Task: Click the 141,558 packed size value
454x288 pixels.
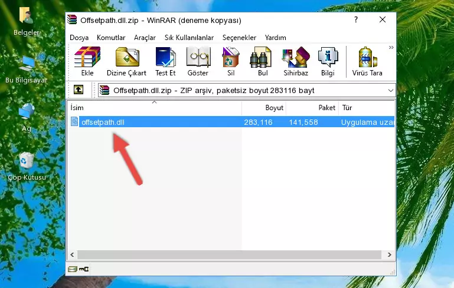Action: coord(303,122)
